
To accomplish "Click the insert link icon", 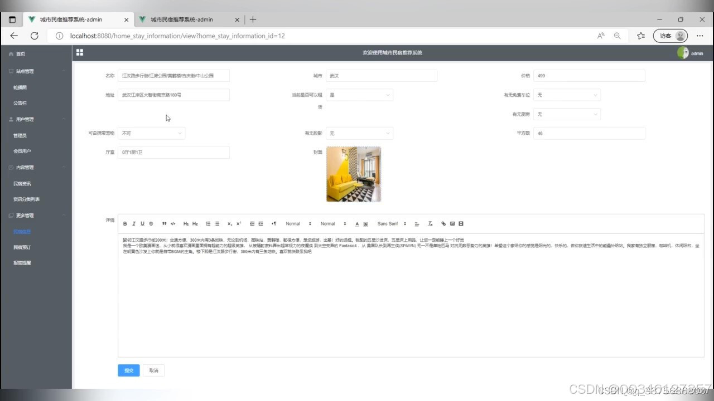I will 443,223.
